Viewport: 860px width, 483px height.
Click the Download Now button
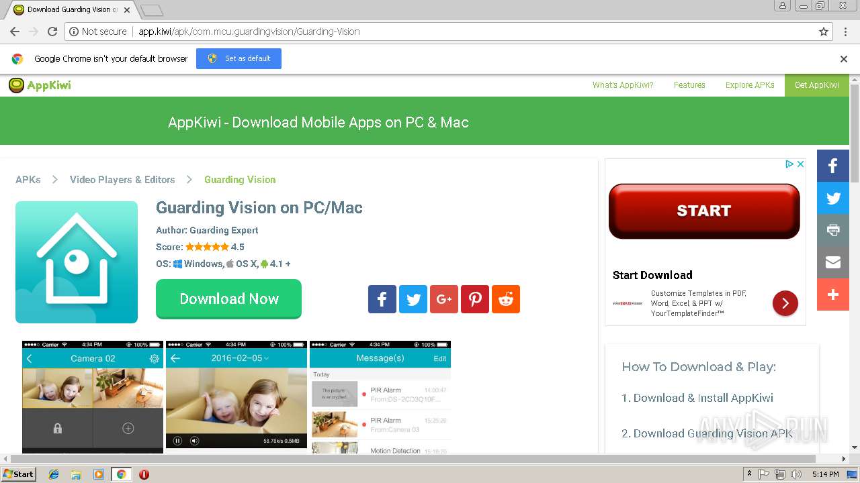pos(228,299)
